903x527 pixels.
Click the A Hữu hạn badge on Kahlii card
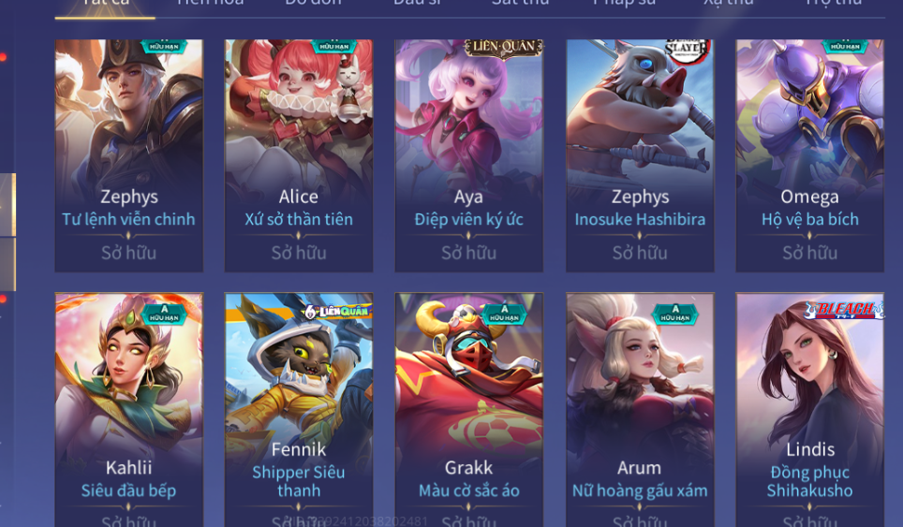(164, 315)
